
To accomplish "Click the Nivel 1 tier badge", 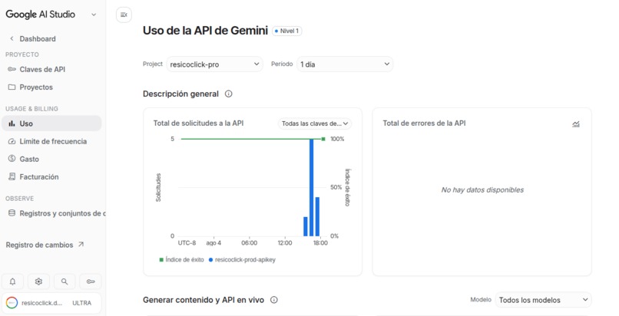I will point(287,31).
